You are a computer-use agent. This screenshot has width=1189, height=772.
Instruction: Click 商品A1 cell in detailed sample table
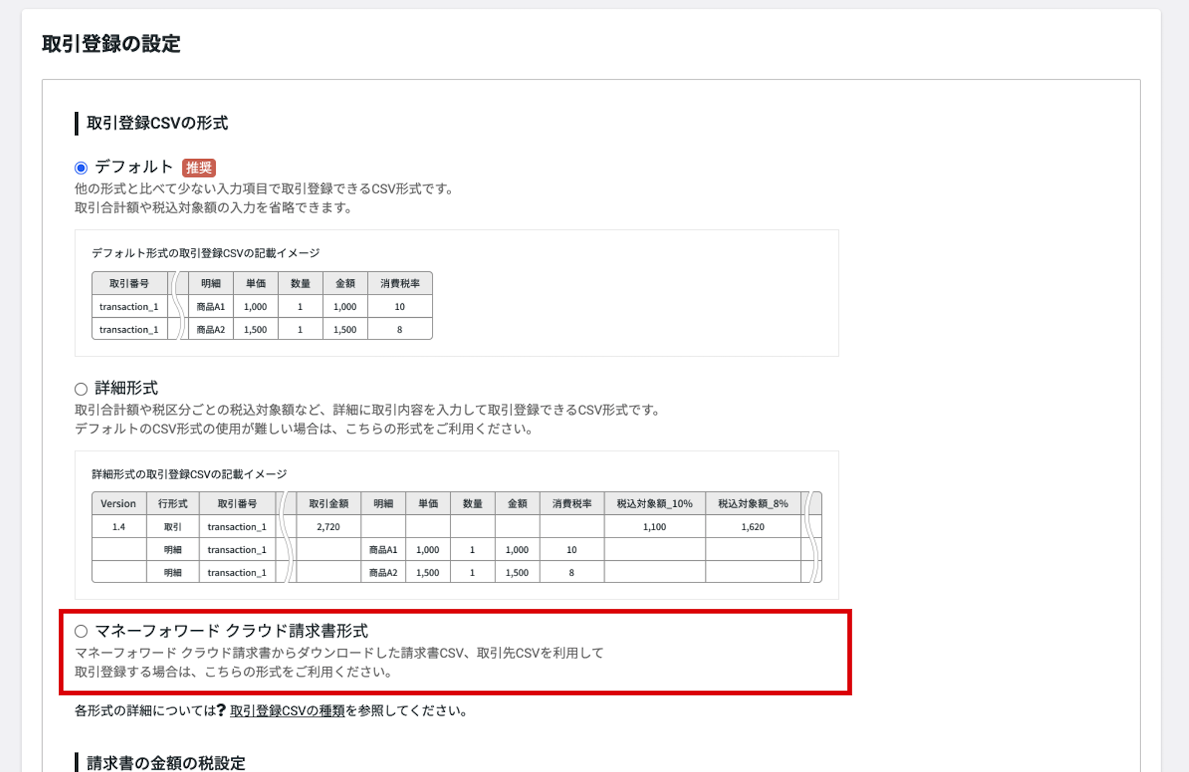384,549
